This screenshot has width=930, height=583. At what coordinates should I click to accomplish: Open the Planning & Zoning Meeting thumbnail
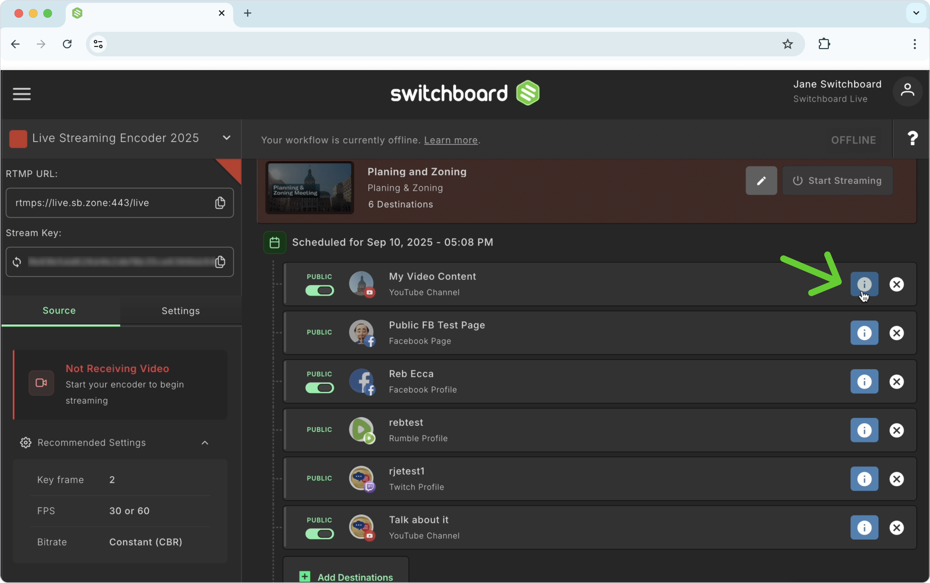[310, 188]
